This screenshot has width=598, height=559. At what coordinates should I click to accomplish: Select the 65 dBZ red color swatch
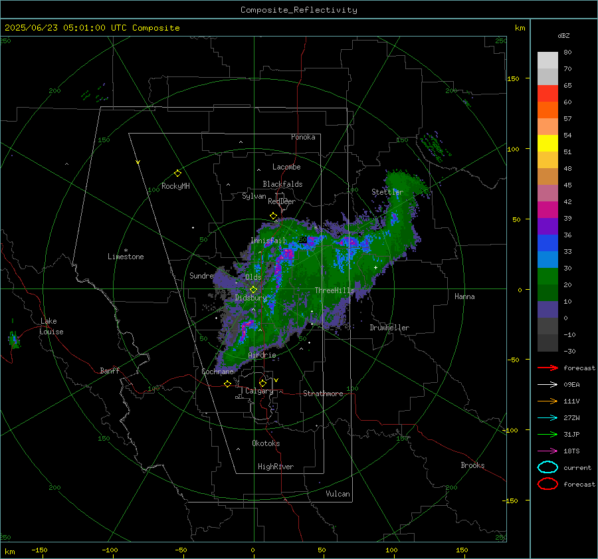pyautogui.click(x=548, y=94)
